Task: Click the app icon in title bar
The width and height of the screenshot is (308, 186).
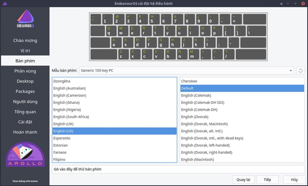Action: [x=5, y=3]
